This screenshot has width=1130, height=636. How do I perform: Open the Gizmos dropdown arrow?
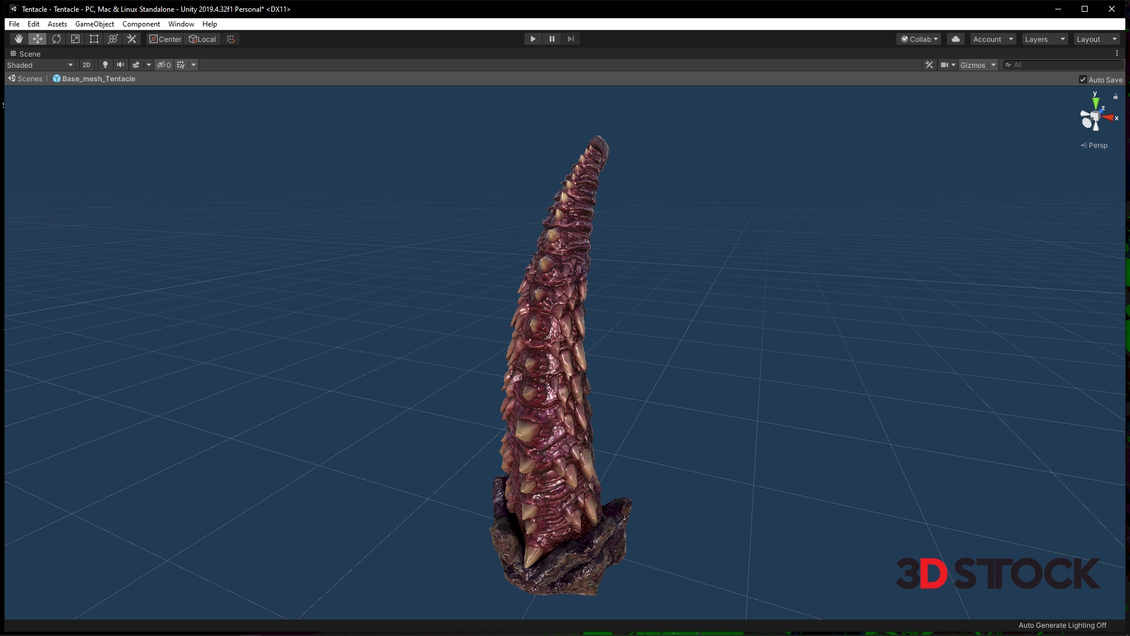tap(993, 65)
